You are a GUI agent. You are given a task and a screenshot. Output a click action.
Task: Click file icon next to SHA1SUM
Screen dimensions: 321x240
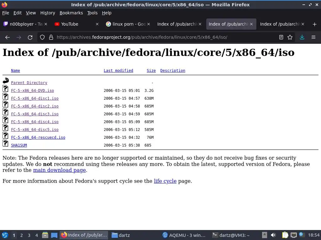click(x=6, y=143)
